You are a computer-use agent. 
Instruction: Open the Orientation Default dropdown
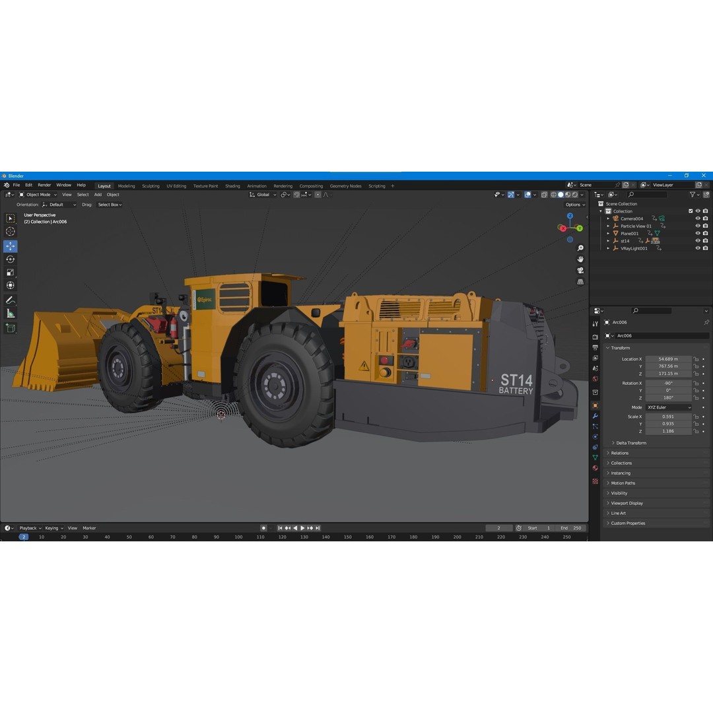[59, 205]
